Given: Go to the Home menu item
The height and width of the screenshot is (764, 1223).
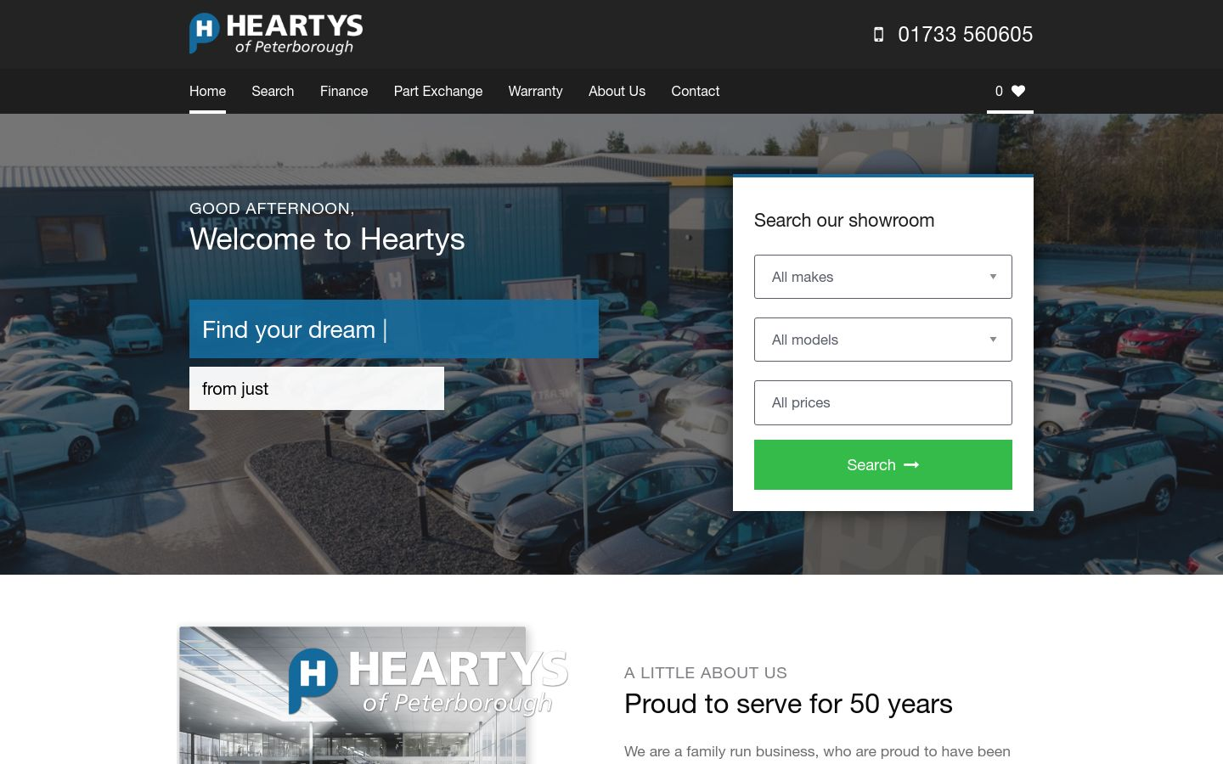Looking at the screenshot, I should pos(207,91).
